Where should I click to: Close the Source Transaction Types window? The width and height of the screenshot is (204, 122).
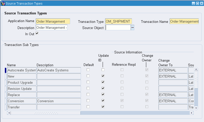(201, 3)
